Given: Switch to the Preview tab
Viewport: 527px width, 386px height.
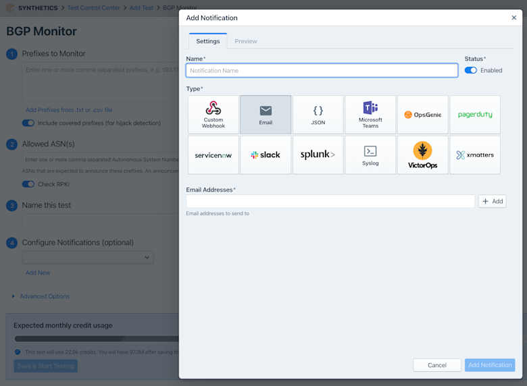Looking at the screenshot, I should (246, 41).
